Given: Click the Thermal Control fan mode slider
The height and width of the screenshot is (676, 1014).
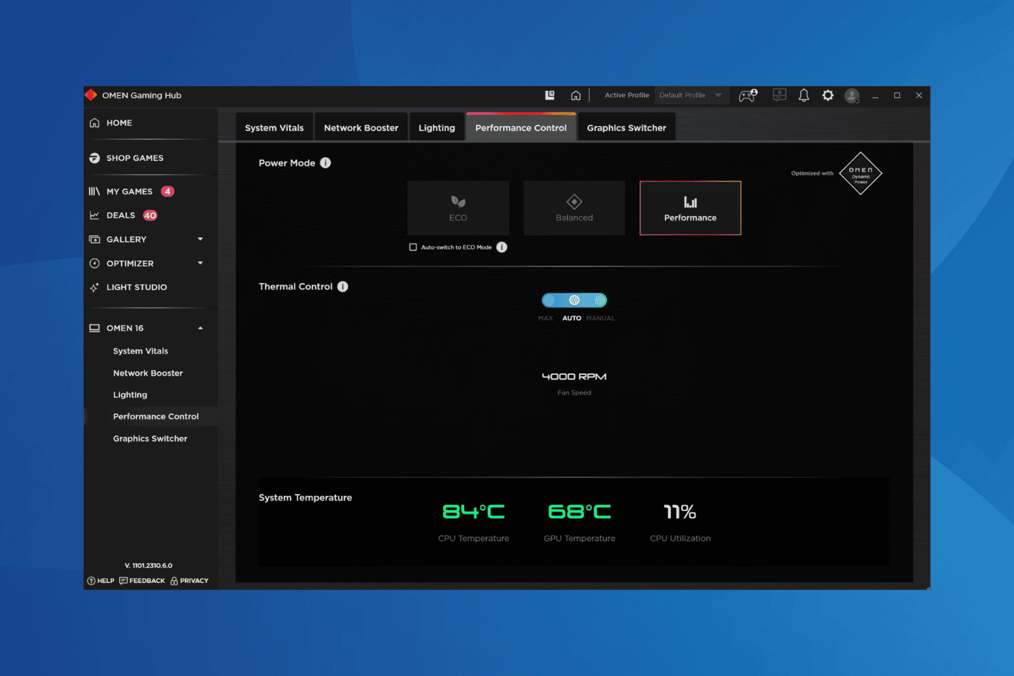Looking at the screenshot, I should (x=574, y=300).
